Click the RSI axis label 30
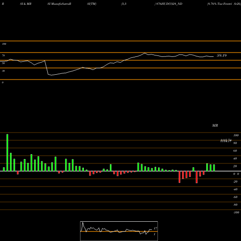This screenshot has width=241, height=241. pyautogui.click(x=3, y=71)
